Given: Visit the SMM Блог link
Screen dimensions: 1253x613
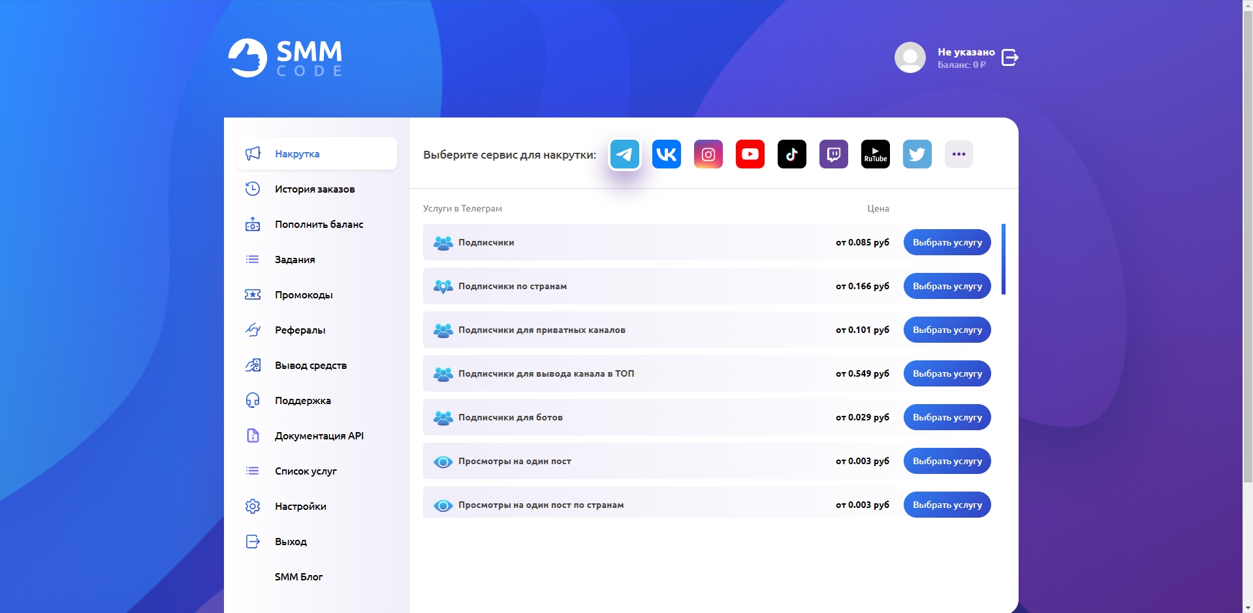Looking at the screenshot, I should [299, 576].
